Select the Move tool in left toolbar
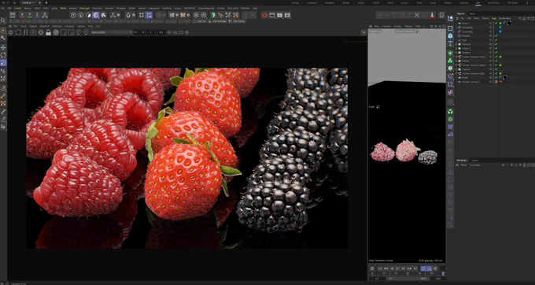535x285 pixels. (3, 47)
